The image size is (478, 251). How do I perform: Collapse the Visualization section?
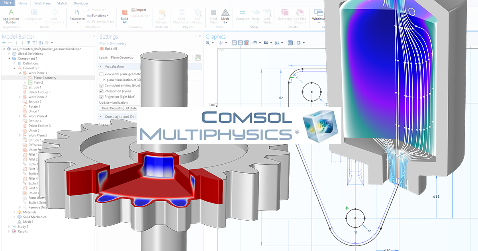(x=100, y=67)
